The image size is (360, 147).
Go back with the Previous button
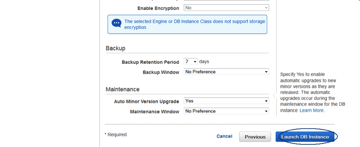[x=255, y=137]
